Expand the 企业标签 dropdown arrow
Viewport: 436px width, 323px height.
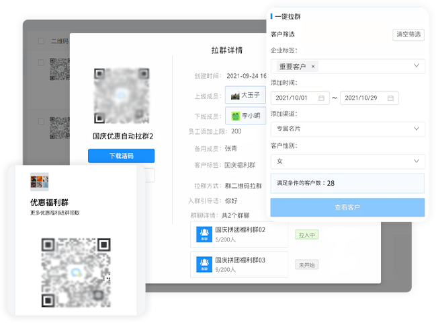[417, 66]
